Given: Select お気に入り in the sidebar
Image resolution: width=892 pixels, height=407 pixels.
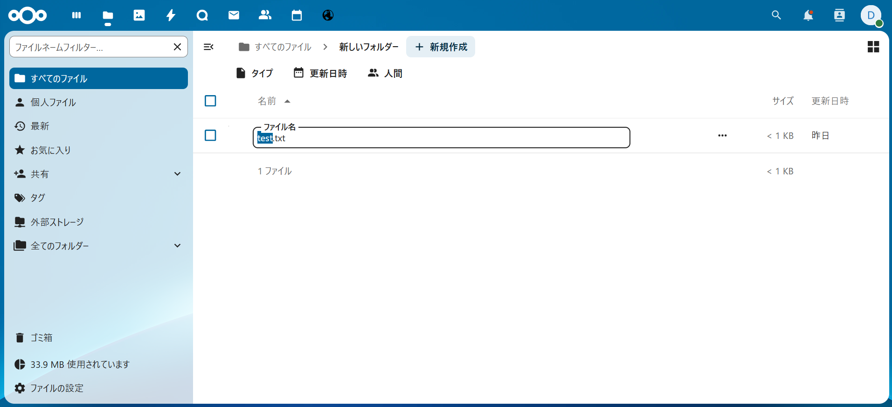Looking at the screenshot, I should pos(50,150).
